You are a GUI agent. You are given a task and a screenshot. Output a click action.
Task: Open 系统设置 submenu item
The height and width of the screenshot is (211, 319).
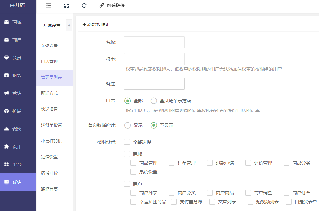pos(49,46)
